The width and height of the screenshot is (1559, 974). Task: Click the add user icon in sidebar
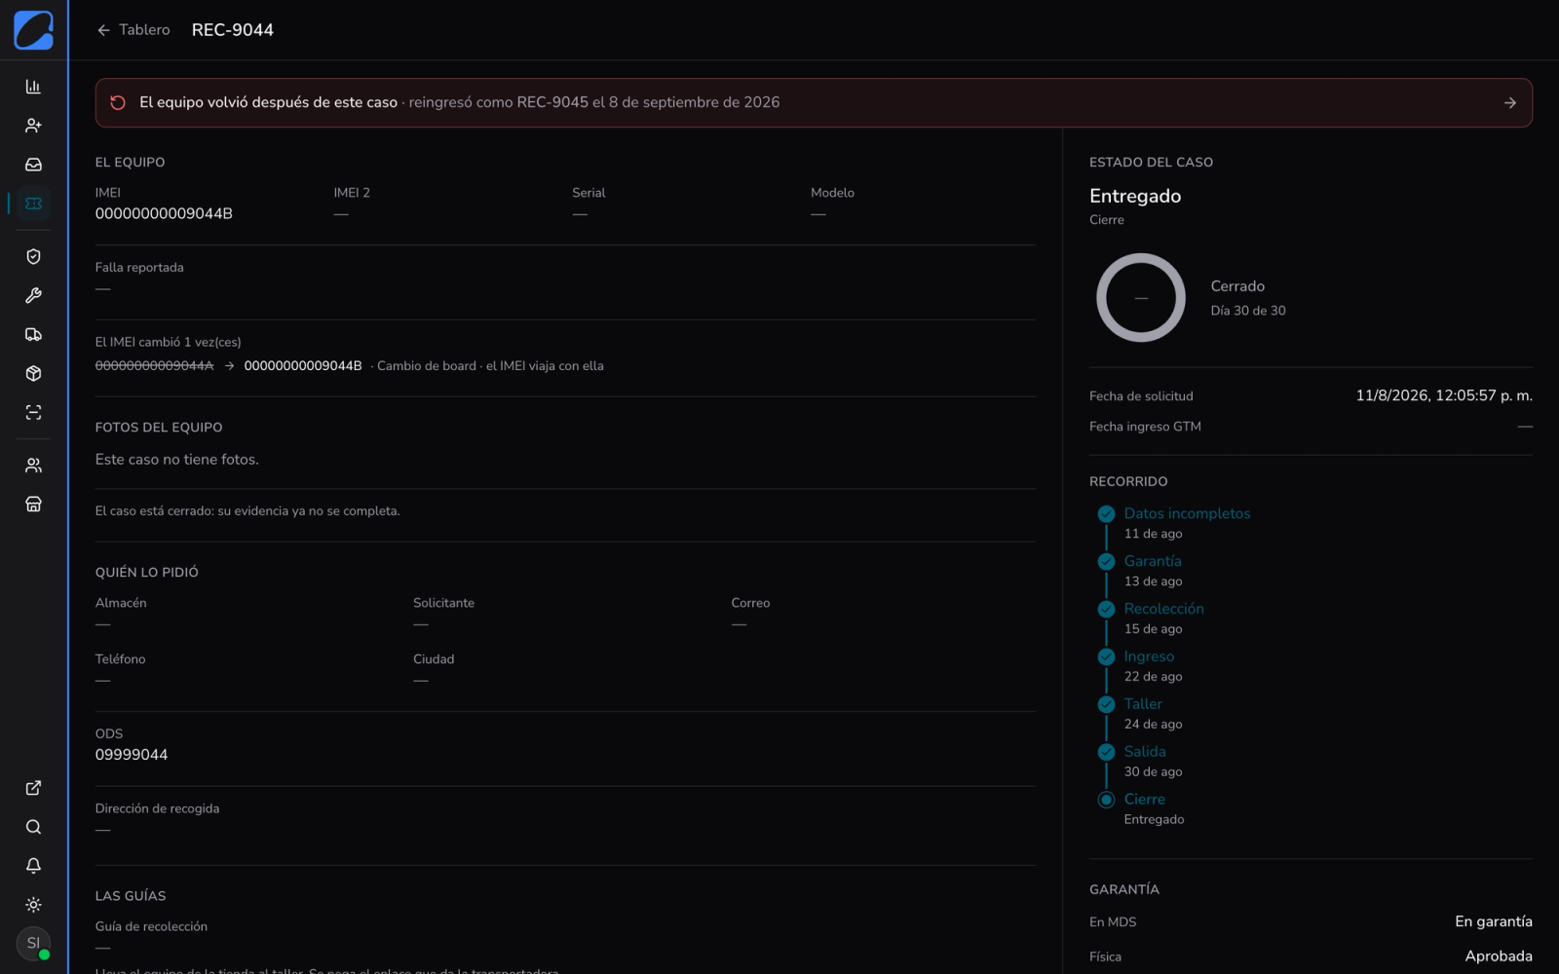pyautogui.click(x=33, y=126)
